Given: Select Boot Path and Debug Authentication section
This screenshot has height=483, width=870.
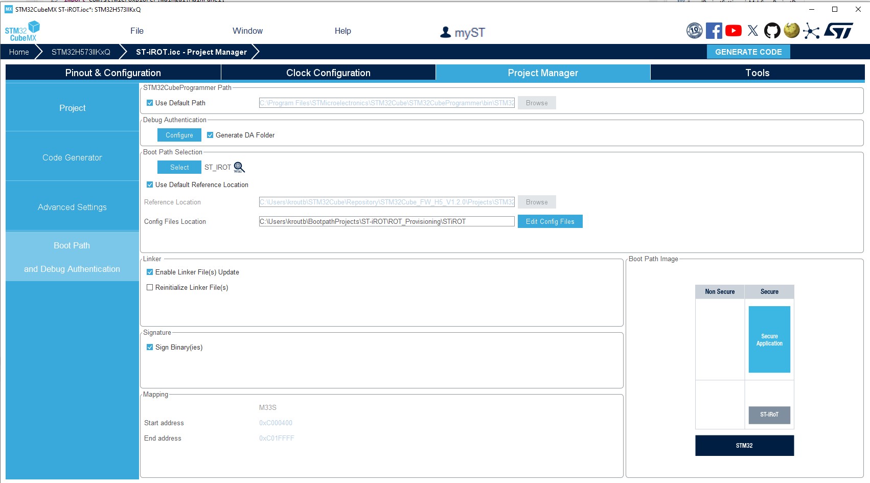Looking at the screenshot, I should click(72, 257).
